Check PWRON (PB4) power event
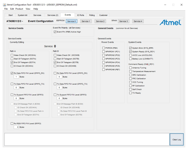 104,48
